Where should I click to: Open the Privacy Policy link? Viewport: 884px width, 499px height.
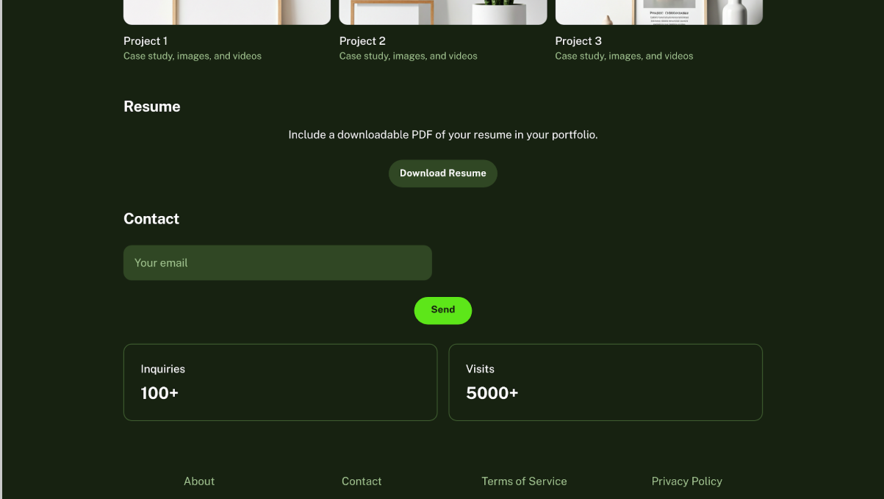click(x=686, y=481)
